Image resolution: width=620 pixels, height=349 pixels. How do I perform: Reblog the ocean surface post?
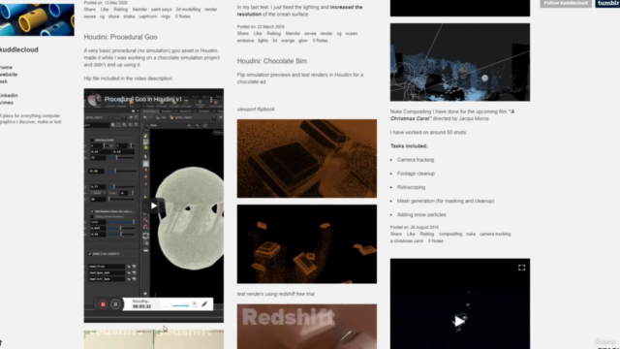tap(273, 33)
